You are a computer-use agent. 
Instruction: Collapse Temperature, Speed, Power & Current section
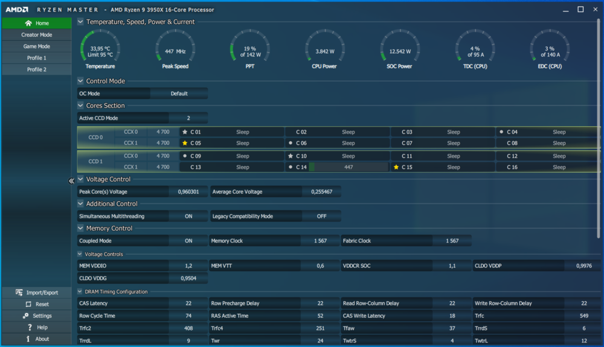point(80,22)
